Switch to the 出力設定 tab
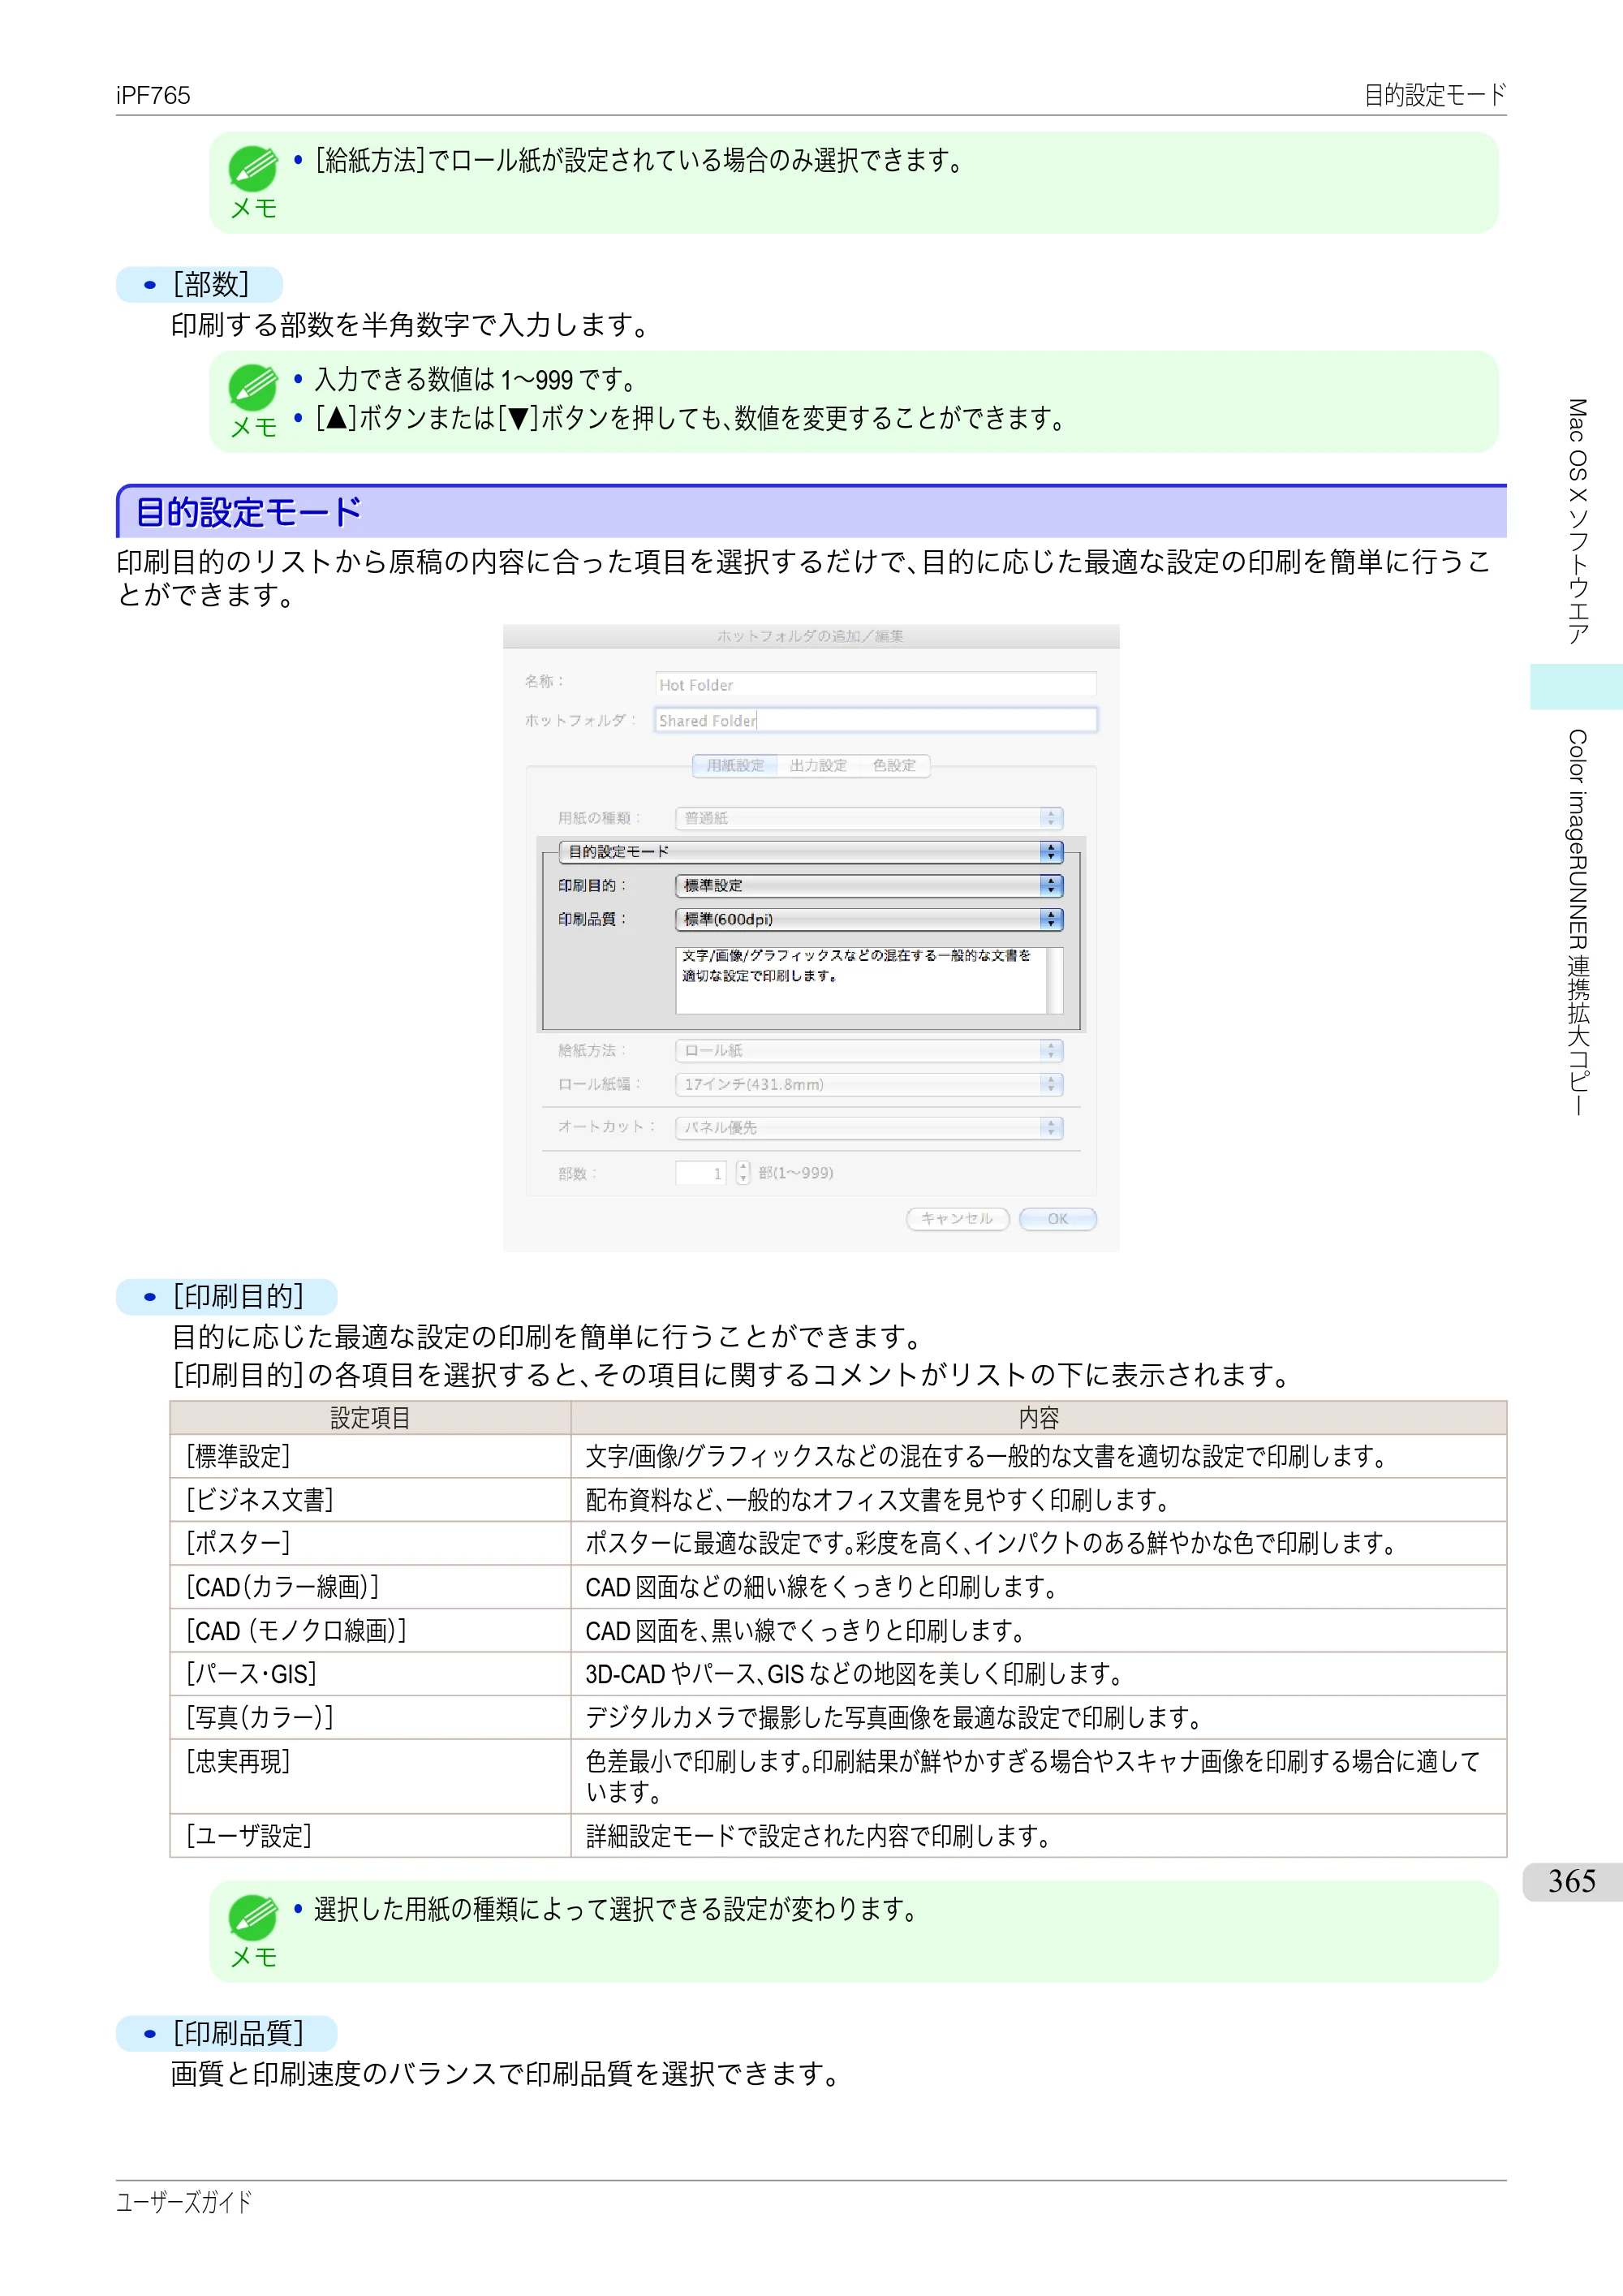 pyautogui.click(x=818, y=765)
